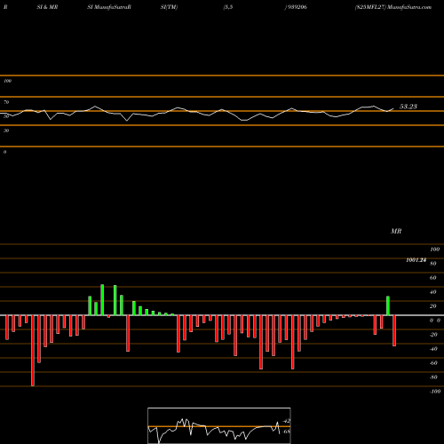
Task: Click the 53.23 RSI value label
Action: point(408,107)
